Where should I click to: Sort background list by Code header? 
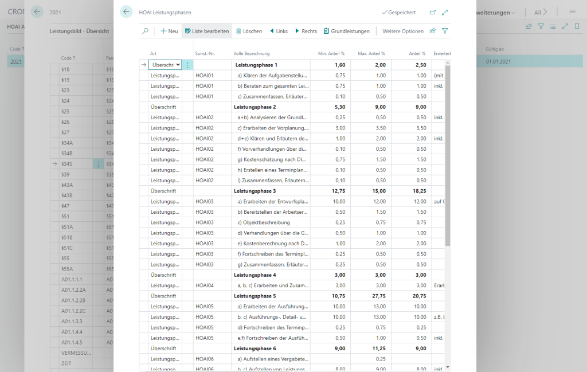click(x=68, y=58)
